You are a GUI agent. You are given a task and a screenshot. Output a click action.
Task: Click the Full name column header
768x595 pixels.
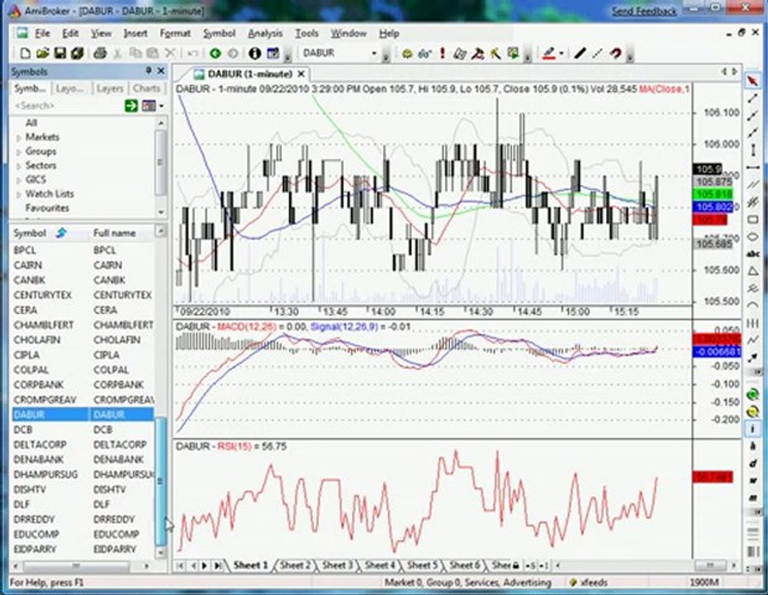coord(115,233)
